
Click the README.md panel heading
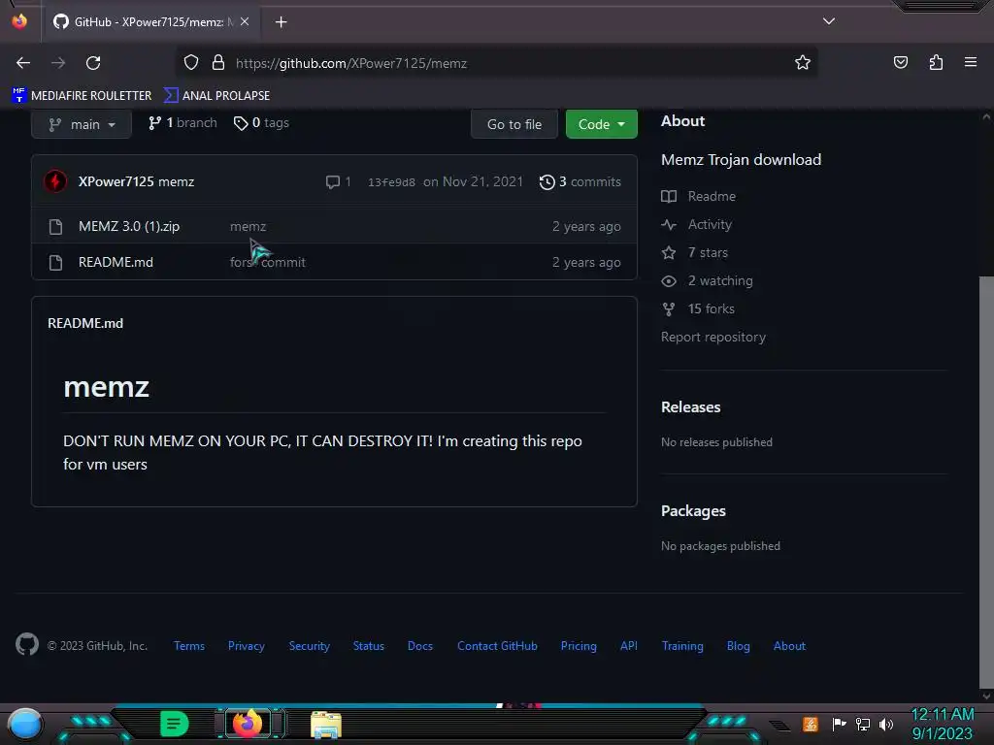click(x=85, y=323)
